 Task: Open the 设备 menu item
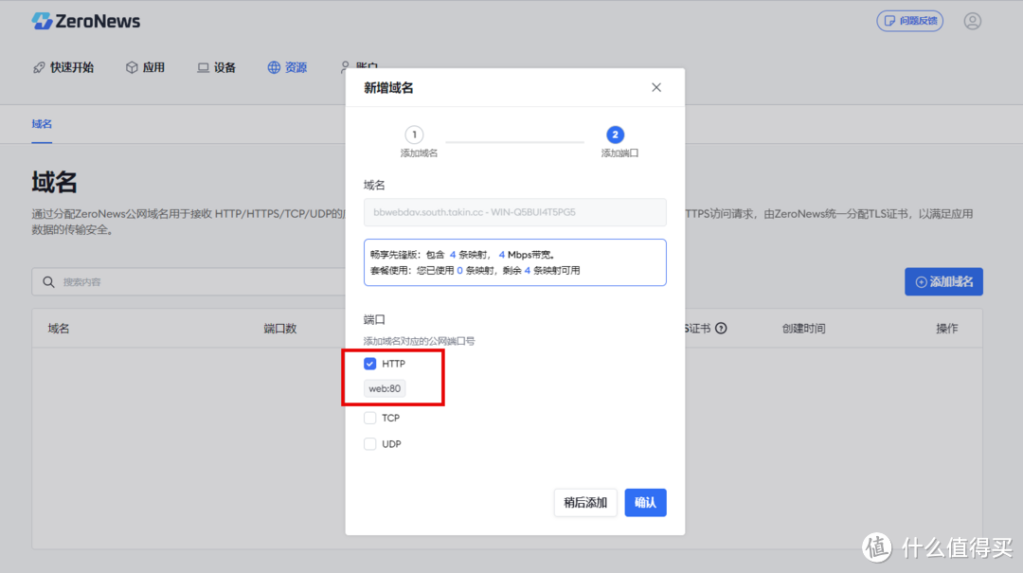(216, 67)
